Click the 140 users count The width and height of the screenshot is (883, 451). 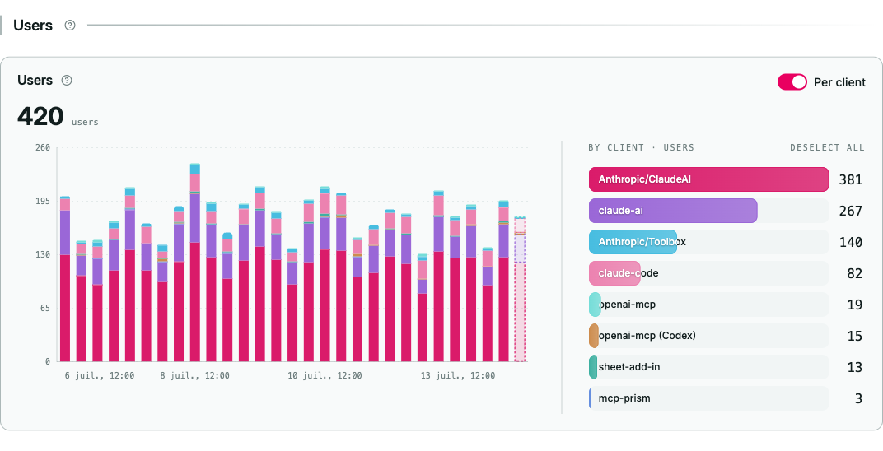pos(850,242)
